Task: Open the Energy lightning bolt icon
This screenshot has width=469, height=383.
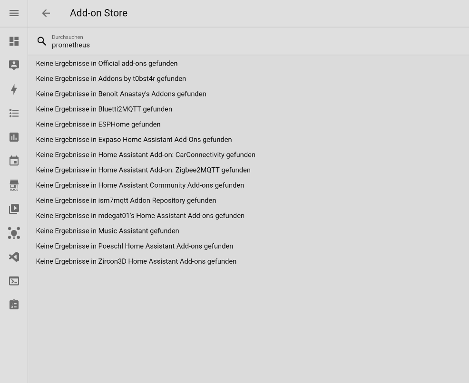Action: [14, 89]
